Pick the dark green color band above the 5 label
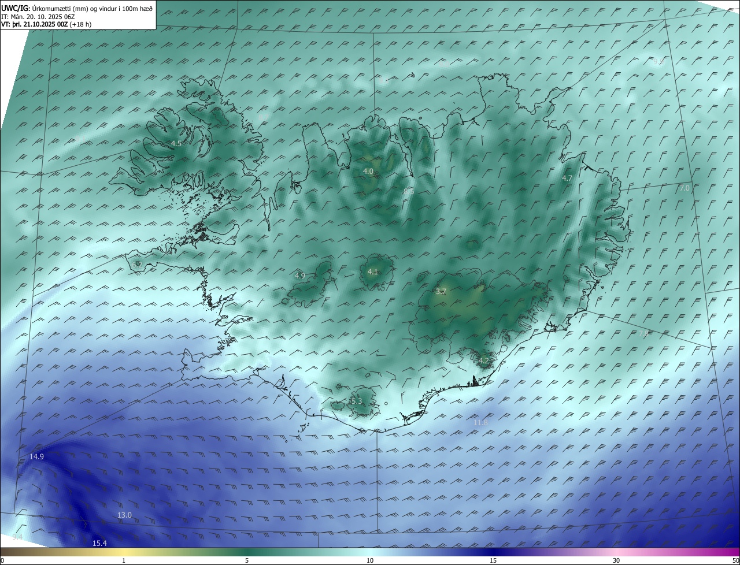 [247, 552]
